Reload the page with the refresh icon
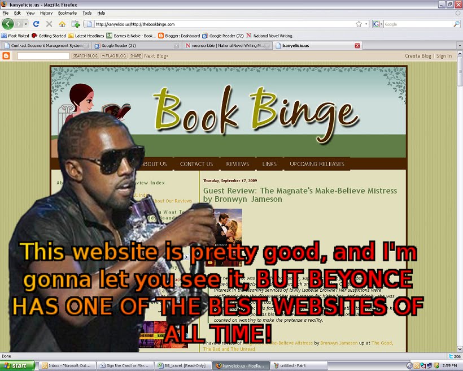 point(36,24)
